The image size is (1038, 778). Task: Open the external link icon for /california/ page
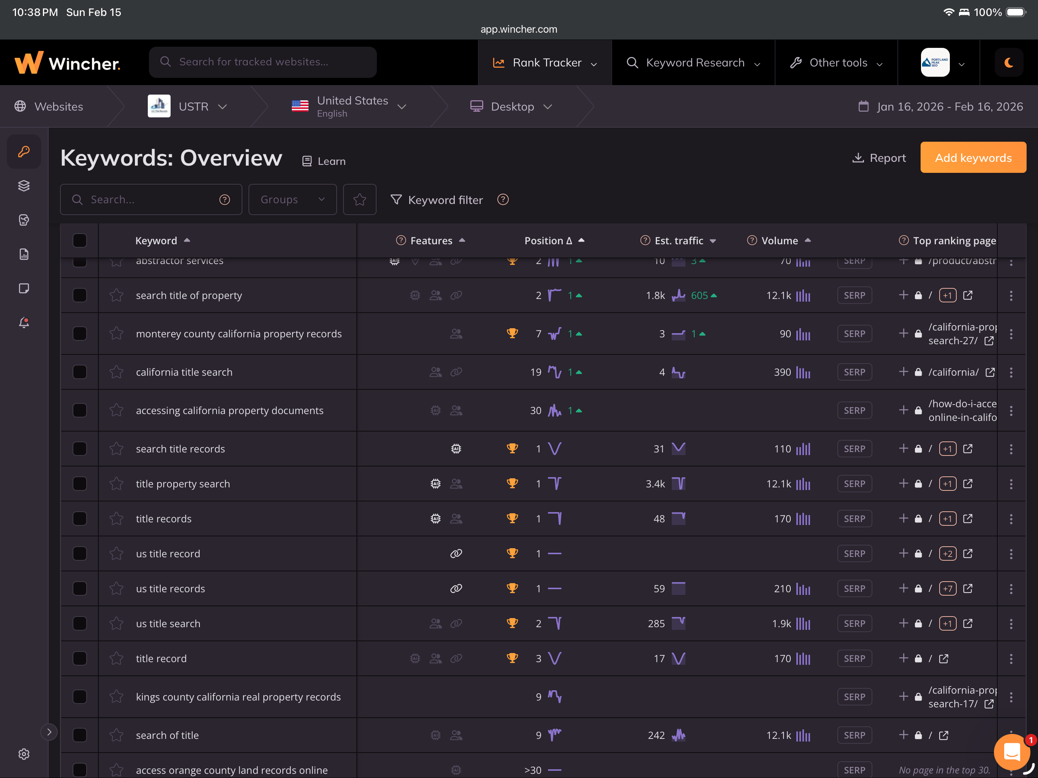990,372
